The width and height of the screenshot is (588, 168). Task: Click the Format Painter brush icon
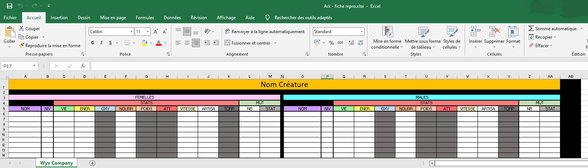(21, 46)
